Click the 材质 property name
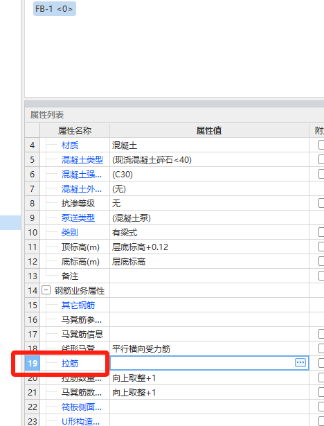324x426 pixels. pyautogui.click(x=70, y=145)
